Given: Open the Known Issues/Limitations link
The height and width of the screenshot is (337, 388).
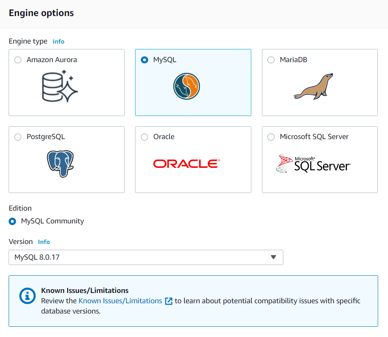Looking at the screenshot, I should pos(120,301).
